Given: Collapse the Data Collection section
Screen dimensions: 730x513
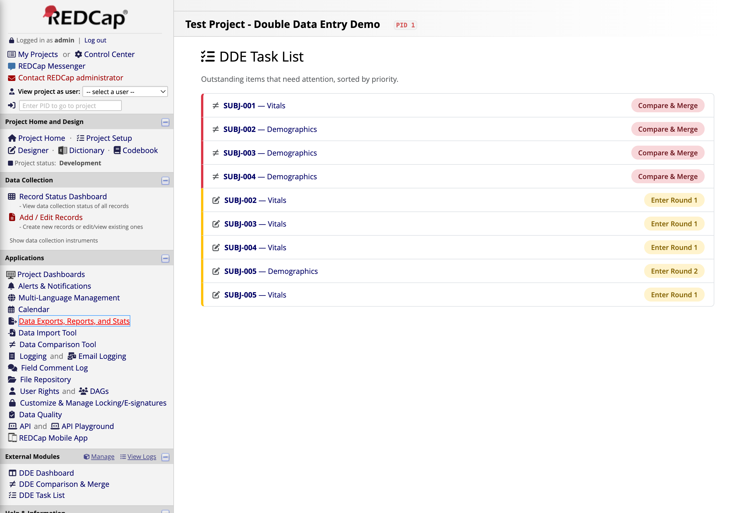Looking at the screenshot, I should coord(165,181).
